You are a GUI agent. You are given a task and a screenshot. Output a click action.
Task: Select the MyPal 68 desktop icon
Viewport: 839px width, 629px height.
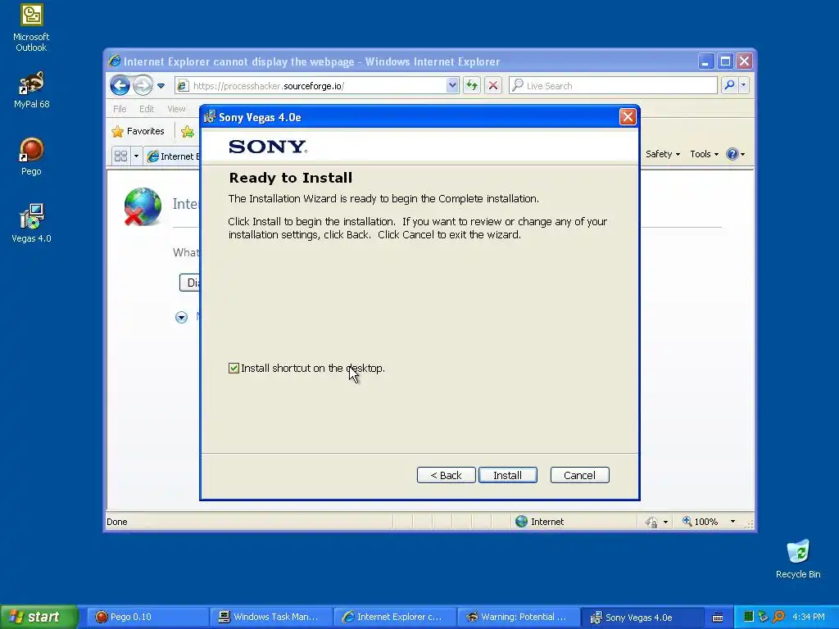31,90
